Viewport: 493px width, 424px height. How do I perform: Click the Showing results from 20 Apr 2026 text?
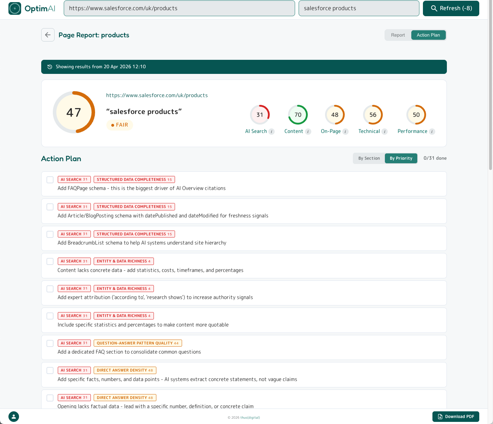pyautogui.click(x=101, y=67)
